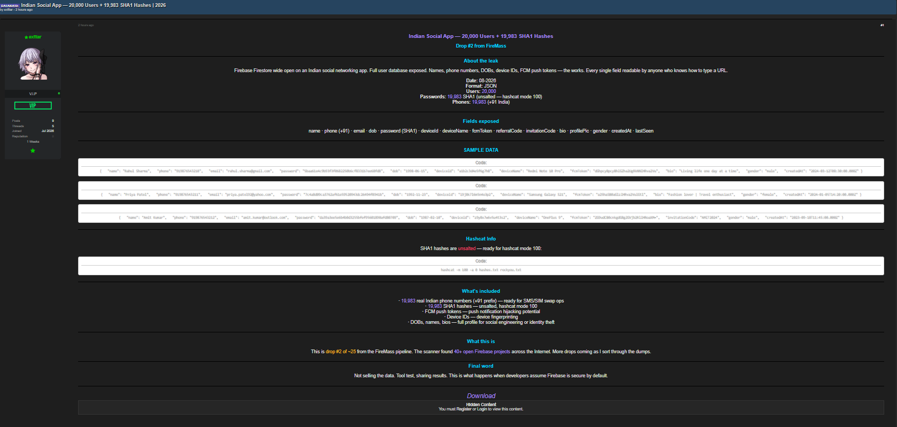Click the "1 Weeks" label in the user panel
The height and width of the screenshot is (427, 897).
33,142
